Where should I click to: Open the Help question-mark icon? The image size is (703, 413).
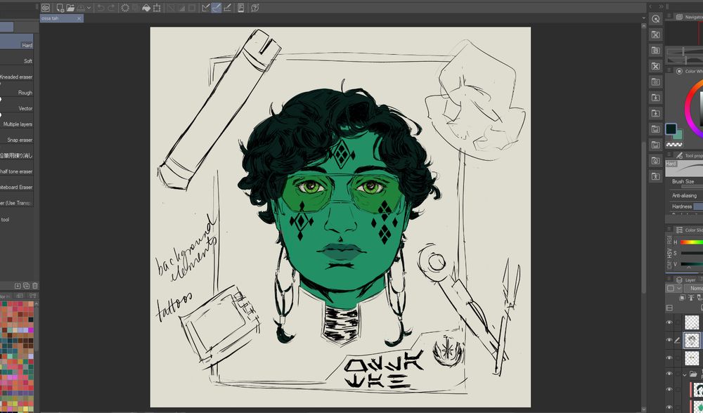(x=255, y=6)
